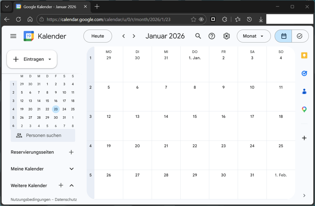The image size is (315, 206).
Task: Go to next month with arrow
Action: click(134, 36)
